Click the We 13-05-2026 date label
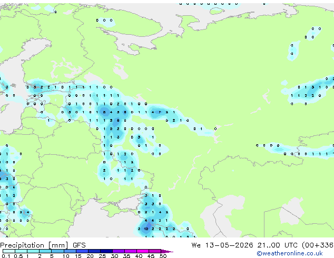Viewport: 334px width, 258px height. pyautogui.click(x=222, y=245)
